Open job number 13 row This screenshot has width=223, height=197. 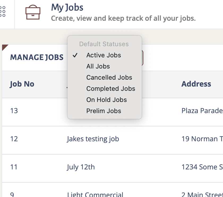(113, 112)
